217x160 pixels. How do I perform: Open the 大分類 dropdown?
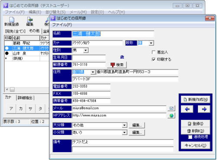124,125
